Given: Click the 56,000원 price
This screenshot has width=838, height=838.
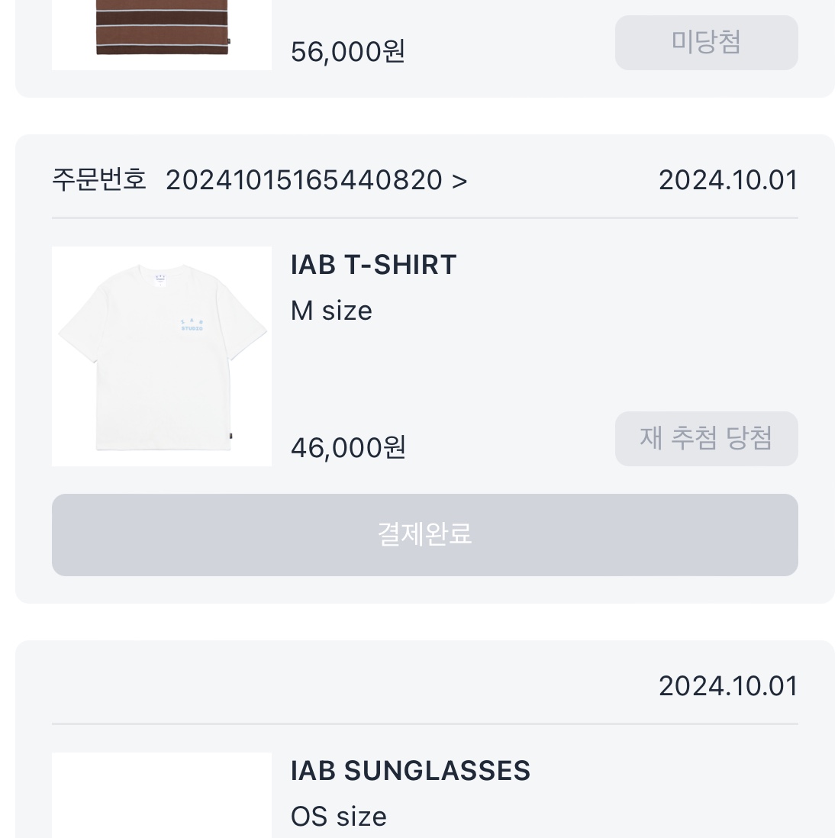Looking at the screenshot, I should click(x=348, y=52).
